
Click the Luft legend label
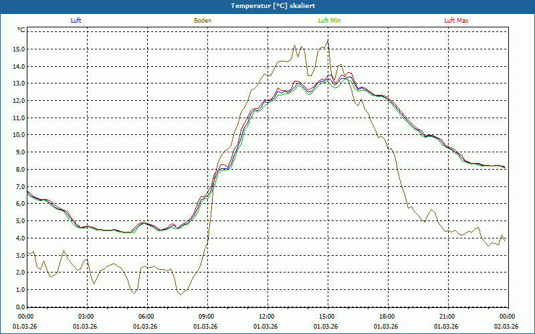(x=76, y=21)
